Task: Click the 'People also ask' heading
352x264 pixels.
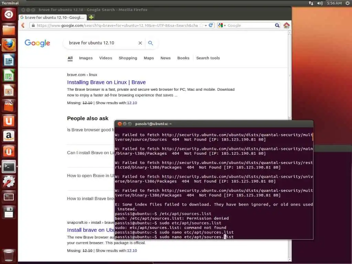Action: tap(88, 118)
